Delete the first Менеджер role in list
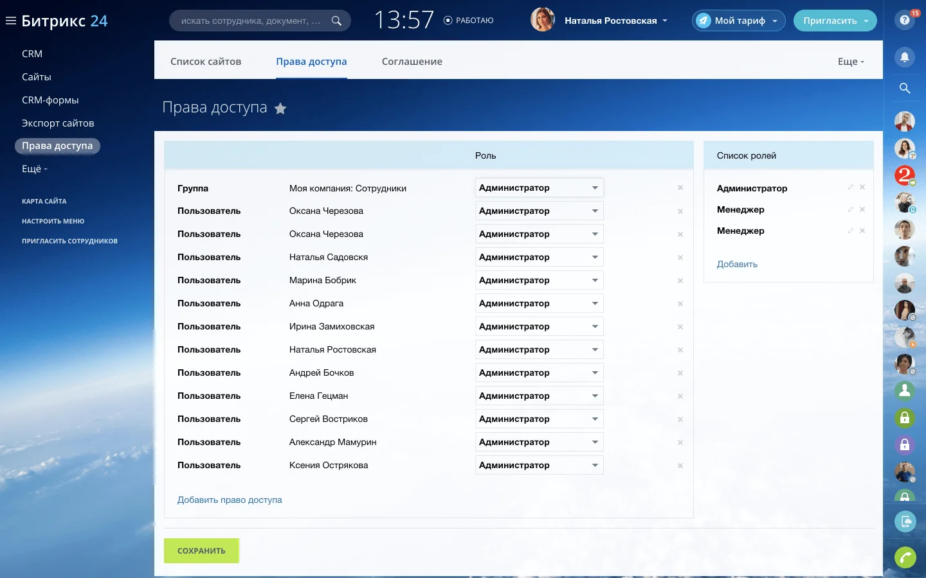This screenshot has height=578, width=926. coord(862,209)
